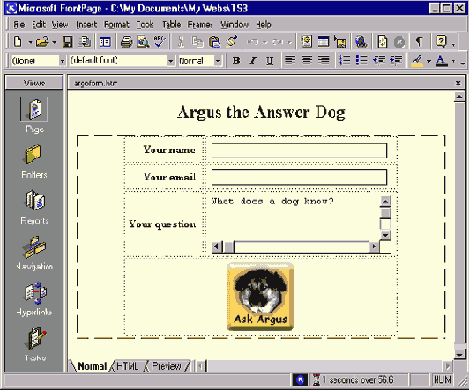Viewport: 469px width, 390px height.
Task: Switch to the Preview tab
Action: [167, 366]
